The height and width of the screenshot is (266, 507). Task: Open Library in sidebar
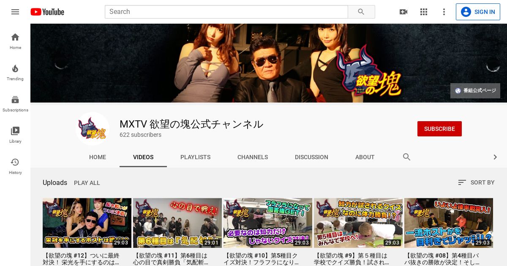(x=15, y=135)
